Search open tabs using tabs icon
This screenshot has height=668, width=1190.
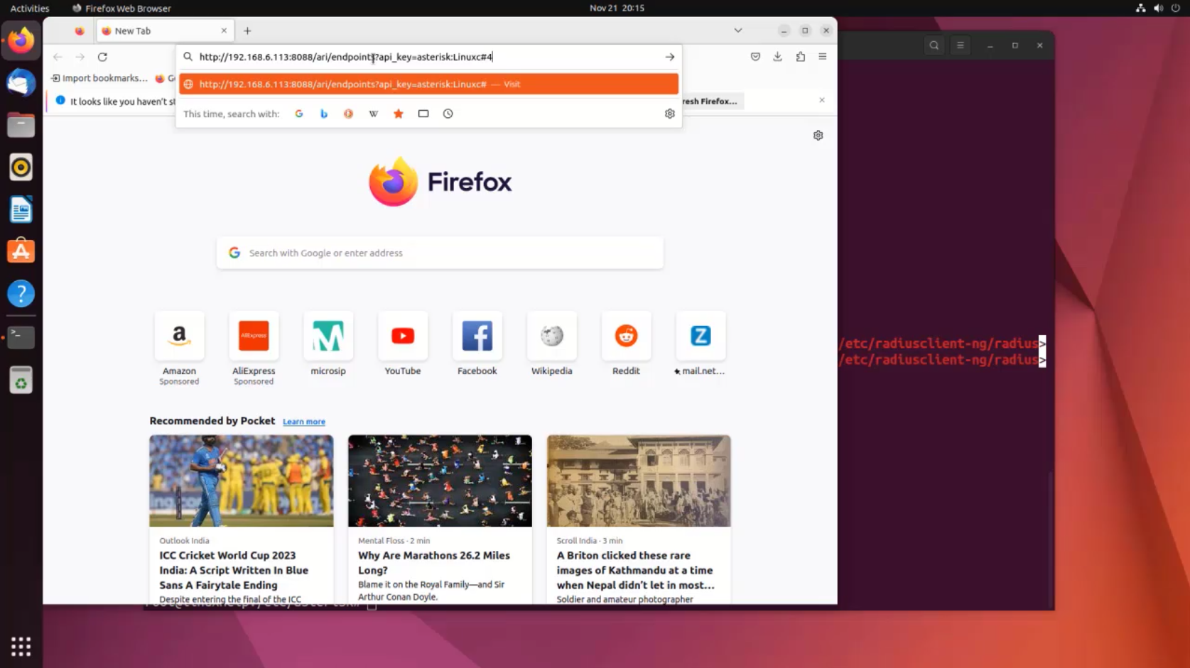[x=423, y=114]
